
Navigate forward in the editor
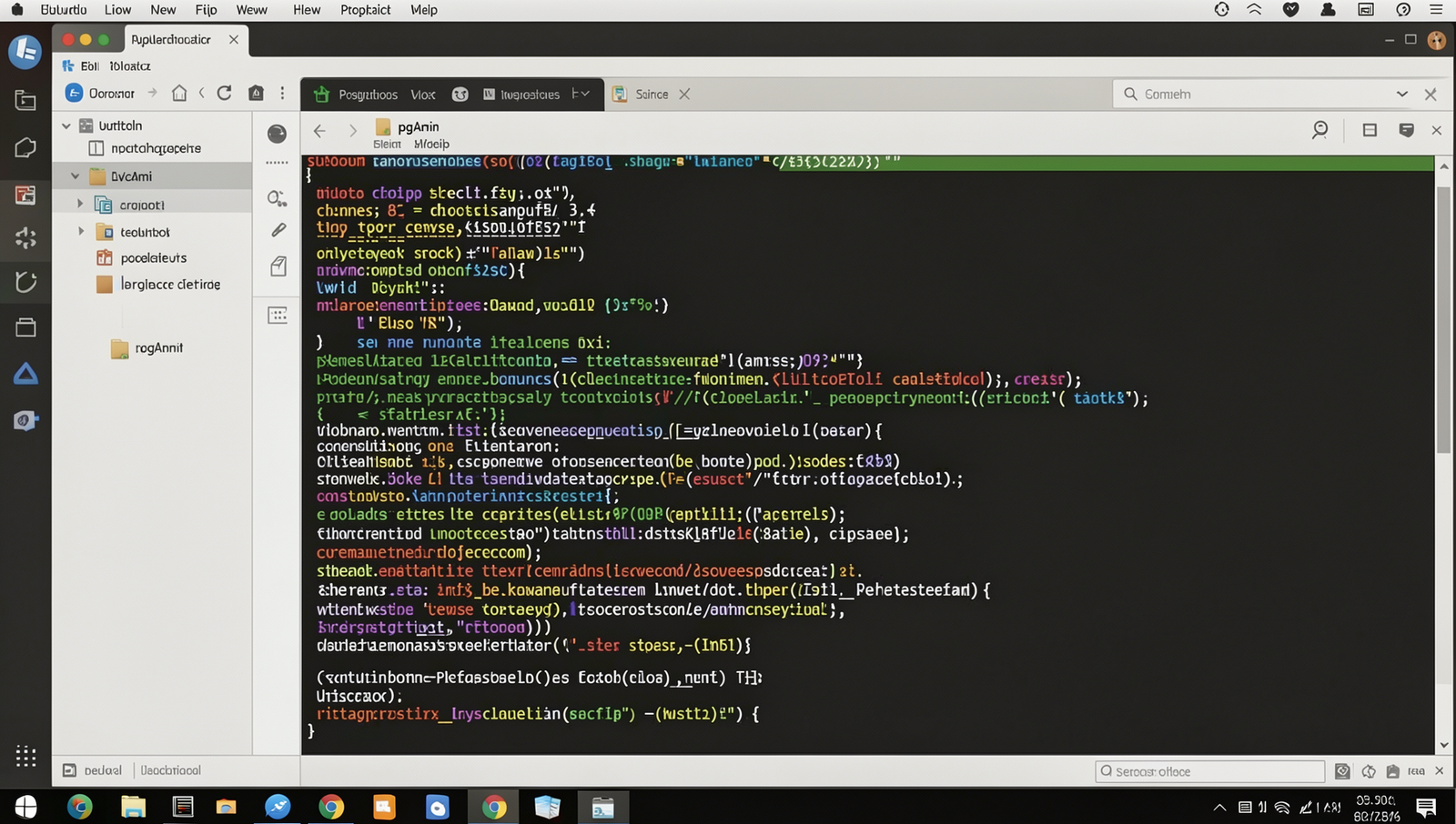(353, 131)
